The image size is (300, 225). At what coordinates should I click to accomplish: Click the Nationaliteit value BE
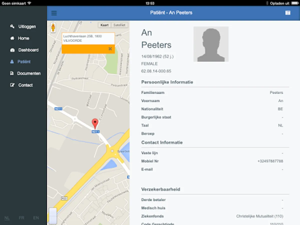[280, 109]
